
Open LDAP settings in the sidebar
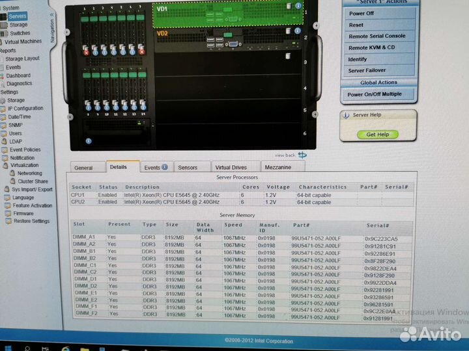[x=15, y=142]
